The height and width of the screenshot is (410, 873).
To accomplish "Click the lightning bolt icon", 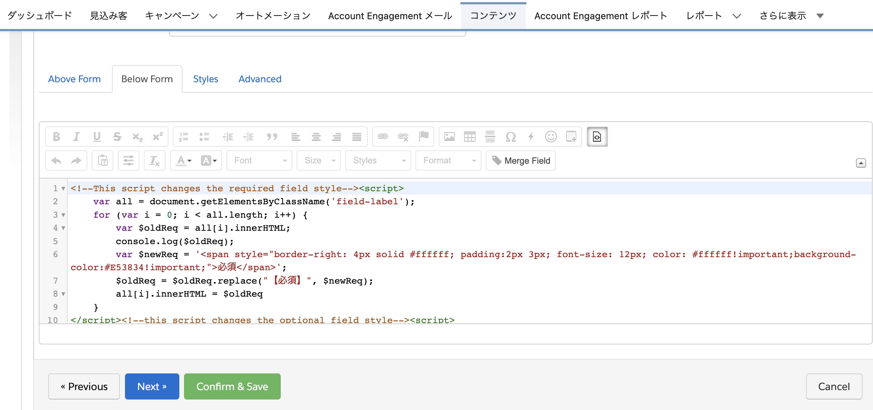I will pos(531,137).
